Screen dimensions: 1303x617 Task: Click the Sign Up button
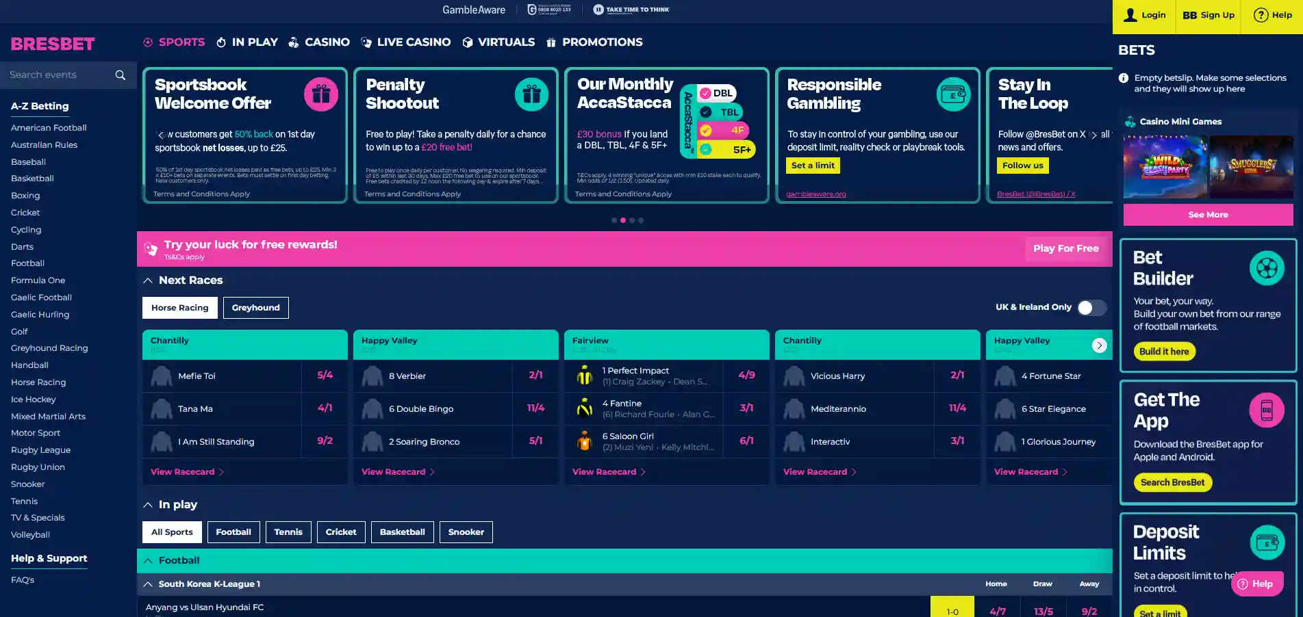point(1209,15)
